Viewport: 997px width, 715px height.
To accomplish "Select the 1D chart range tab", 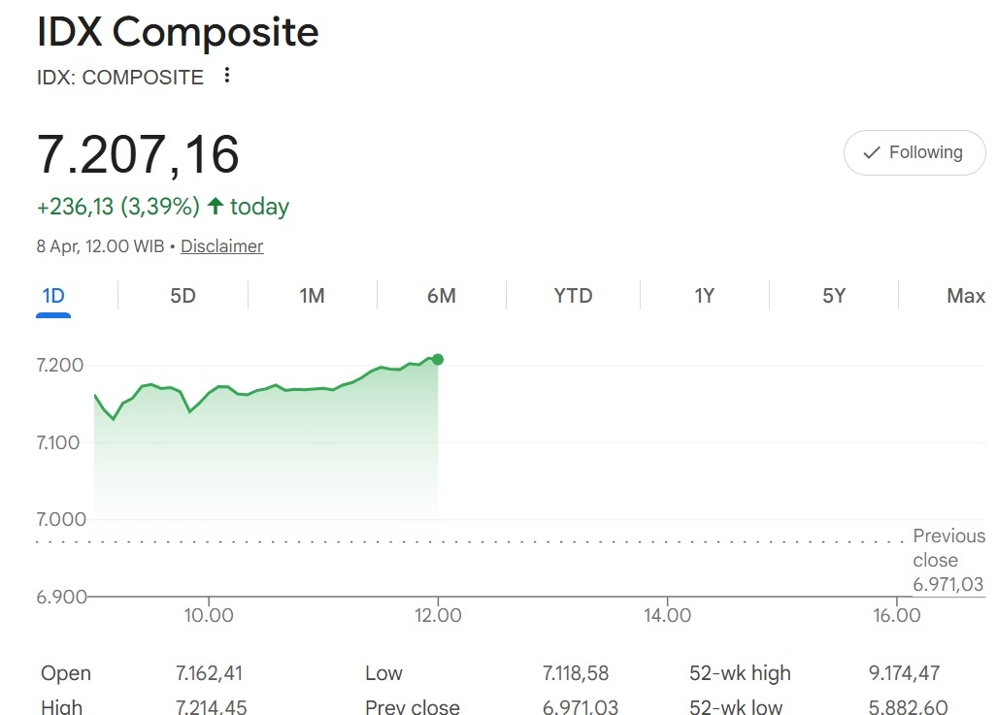I will click(53, 296).
